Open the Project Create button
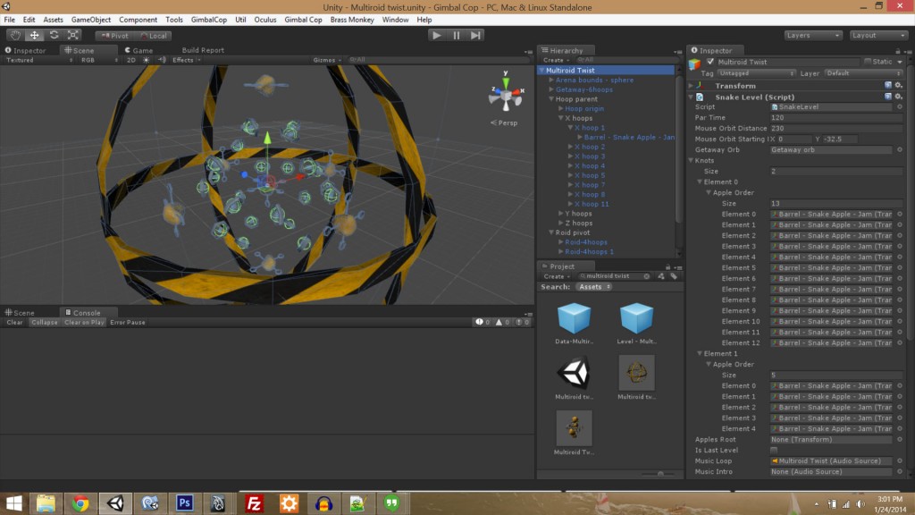 click(556, 276)
